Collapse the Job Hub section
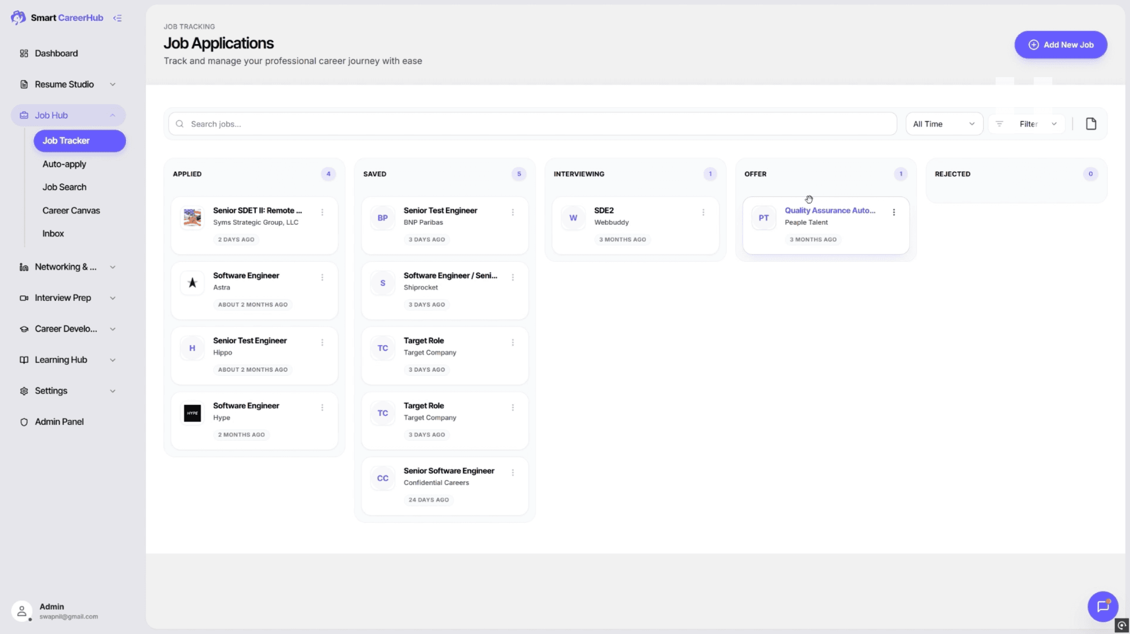 point(68,115)
